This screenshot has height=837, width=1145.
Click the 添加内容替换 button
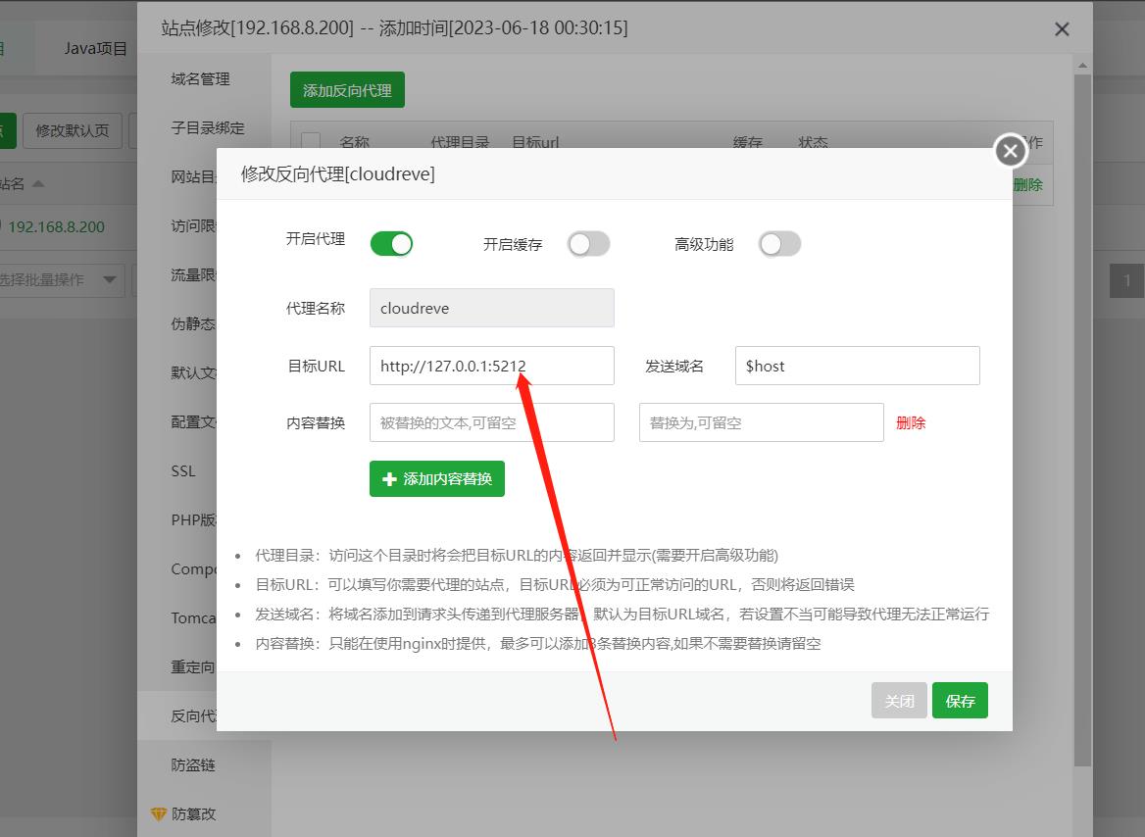click(437, 479)
